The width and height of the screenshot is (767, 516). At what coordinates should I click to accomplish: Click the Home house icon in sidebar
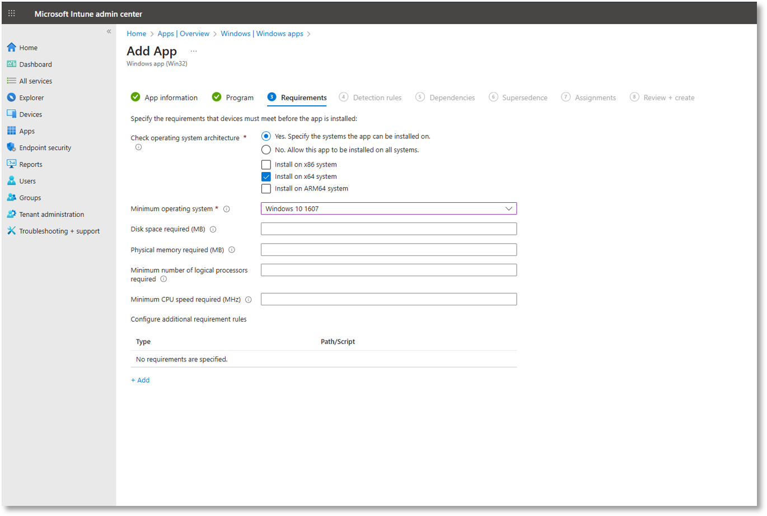point(11,48)
